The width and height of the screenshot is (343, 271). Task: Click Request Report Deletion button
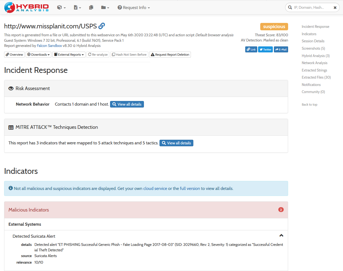coord(170,55)
